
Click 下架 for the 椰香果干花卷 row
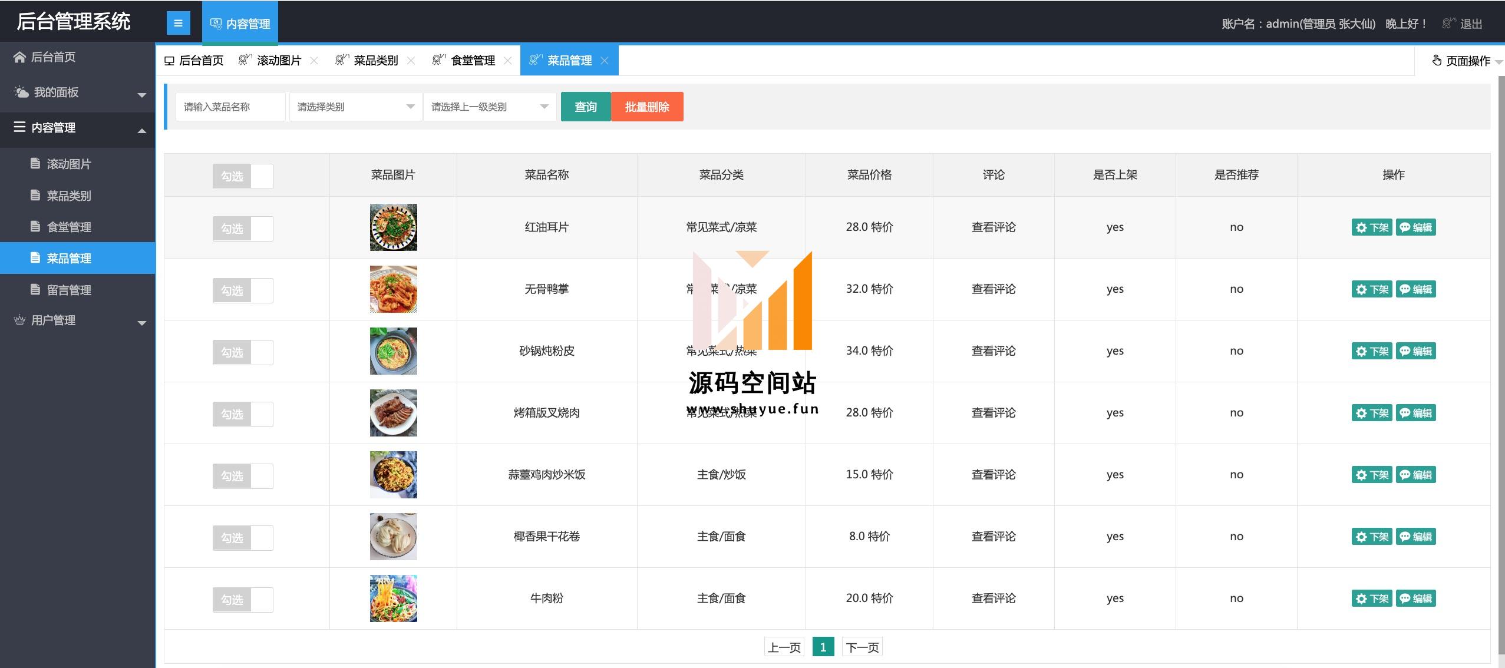click(1372, 537)
